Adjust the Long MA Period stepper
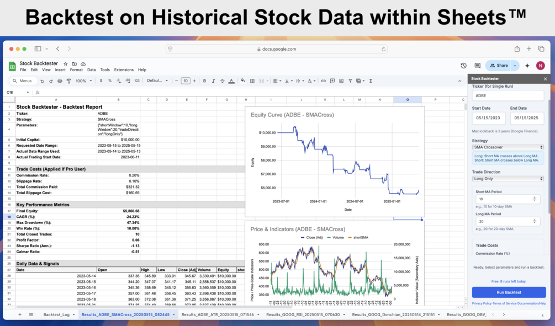 [535, 221]
